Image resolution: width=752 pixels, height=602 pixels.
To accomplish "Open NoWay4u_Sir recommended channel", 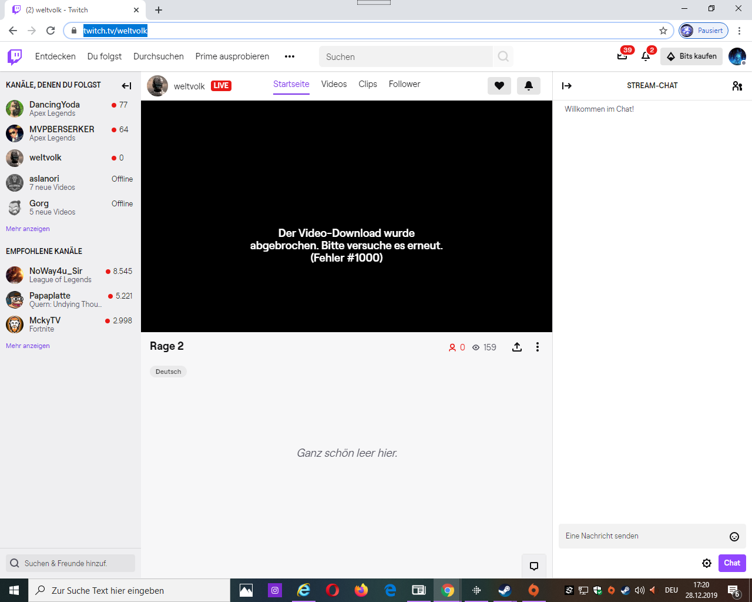I will [70, 275].
